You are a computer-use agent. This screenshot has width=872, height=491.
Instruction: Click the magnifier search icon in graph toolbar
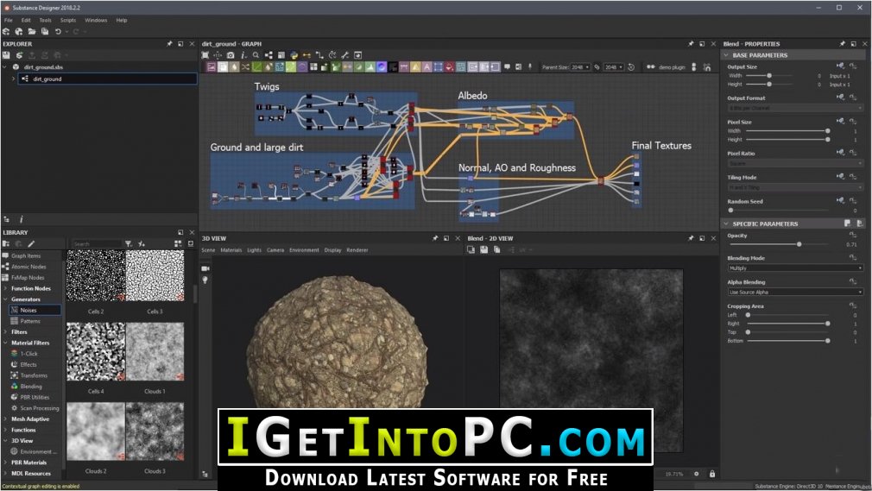point(256,55)
